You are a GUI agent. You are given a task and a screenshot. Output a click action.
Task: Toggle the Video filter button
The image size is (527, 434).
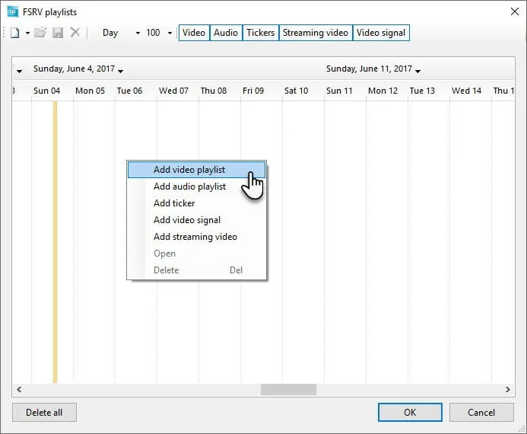(194, 33)
